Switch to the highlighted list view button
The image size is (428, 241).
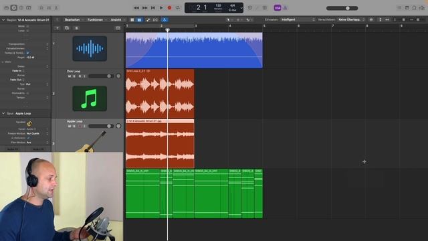pyautogui.click(x=139, y=19)
